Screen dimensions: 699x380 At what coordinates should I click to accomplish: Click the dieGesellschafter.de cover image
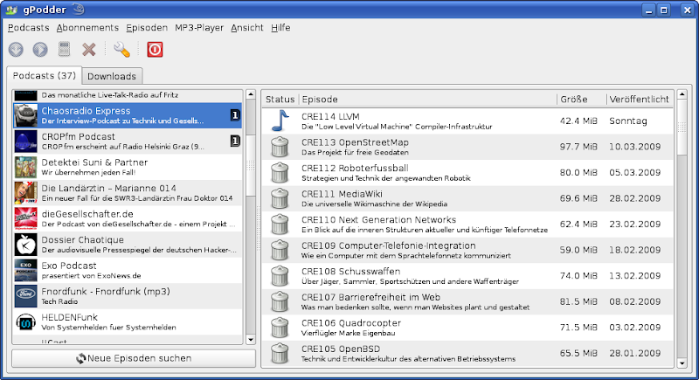click(26, 219)
